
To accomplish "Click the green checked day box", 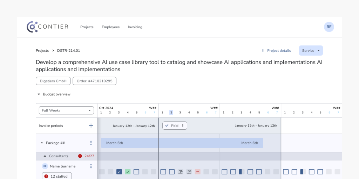I will point(128,172).
